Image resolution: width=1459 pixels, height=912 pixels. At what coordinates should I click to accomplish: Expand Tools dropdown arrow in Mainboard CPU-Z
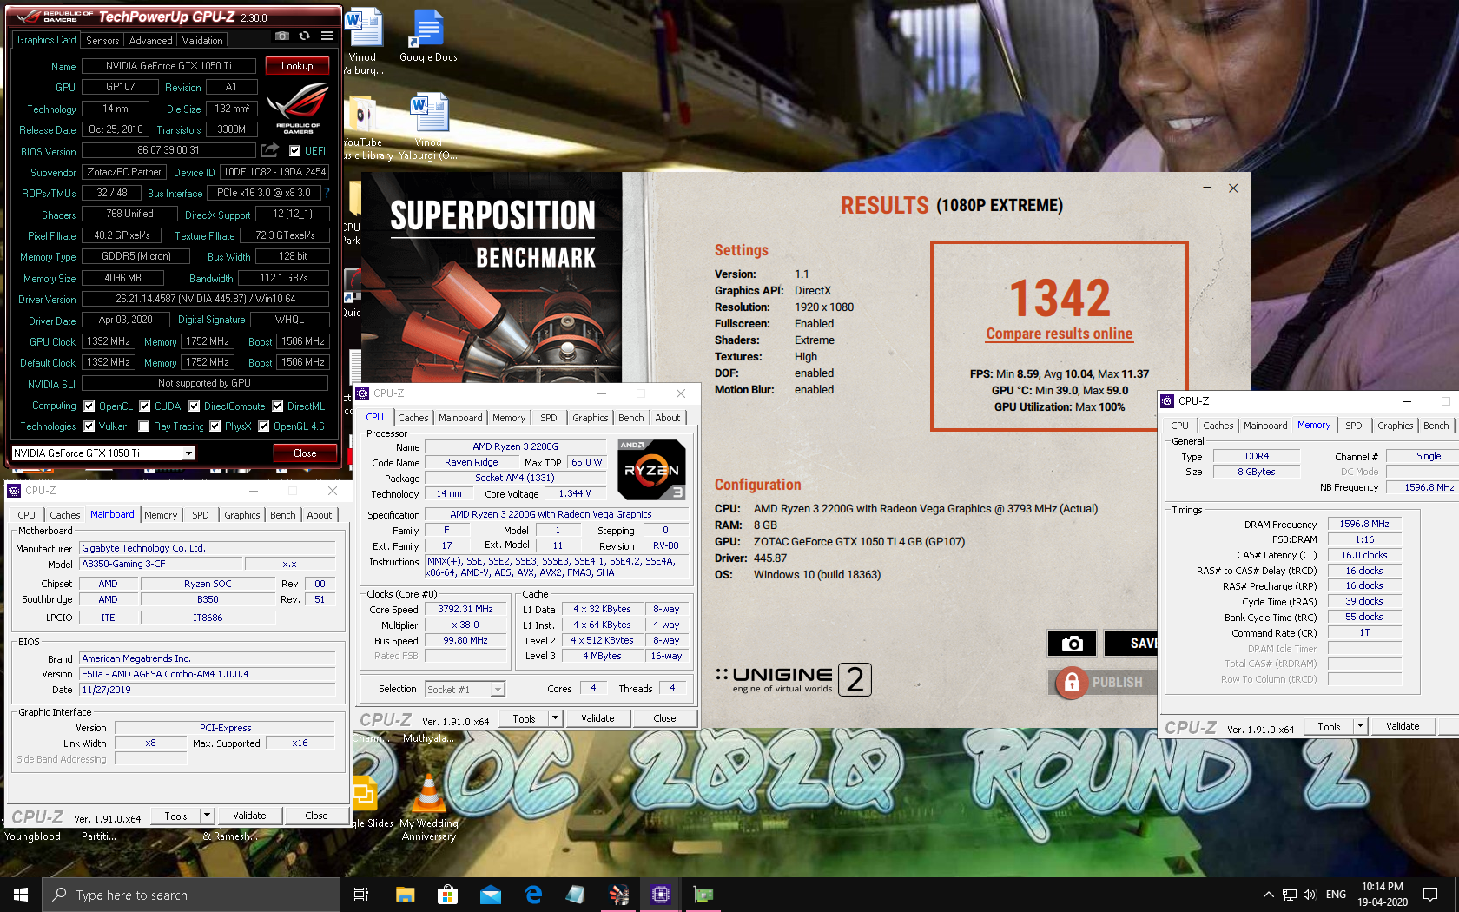[207, 816]
